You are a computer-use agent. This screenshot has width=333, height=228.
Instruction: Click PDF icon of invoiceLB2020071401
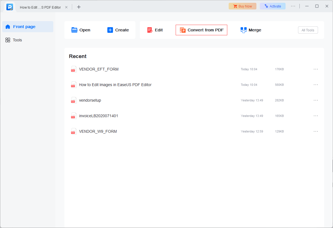tap(74, 116)
